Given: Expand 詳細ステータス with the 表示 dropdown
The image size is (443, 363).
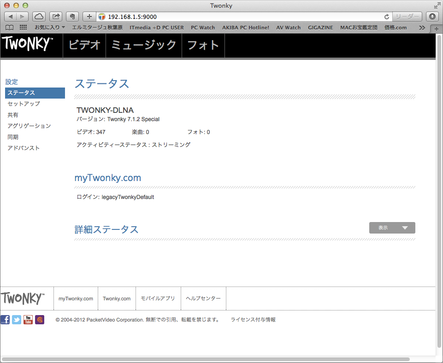Looking at the screenshot, I should tap(392, 228).
